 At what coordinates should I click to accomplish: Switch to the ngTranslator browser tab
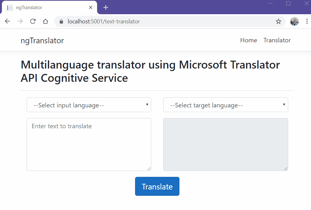[x=48, y=7]
